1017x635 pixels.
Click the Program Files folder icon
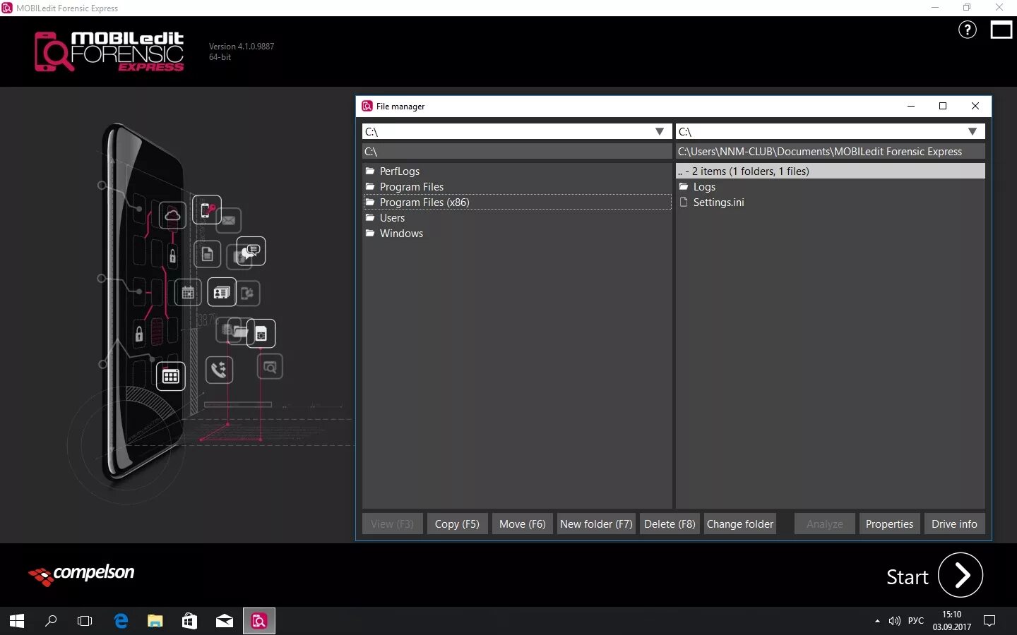pos(370,186)
